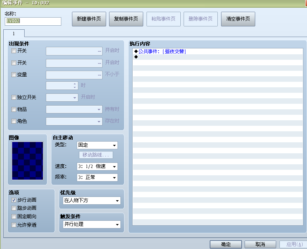The height and width of the screenshot is (249, 307).
Task: Open the 频率 dropdown showing 正常
Action: point(97,177)
